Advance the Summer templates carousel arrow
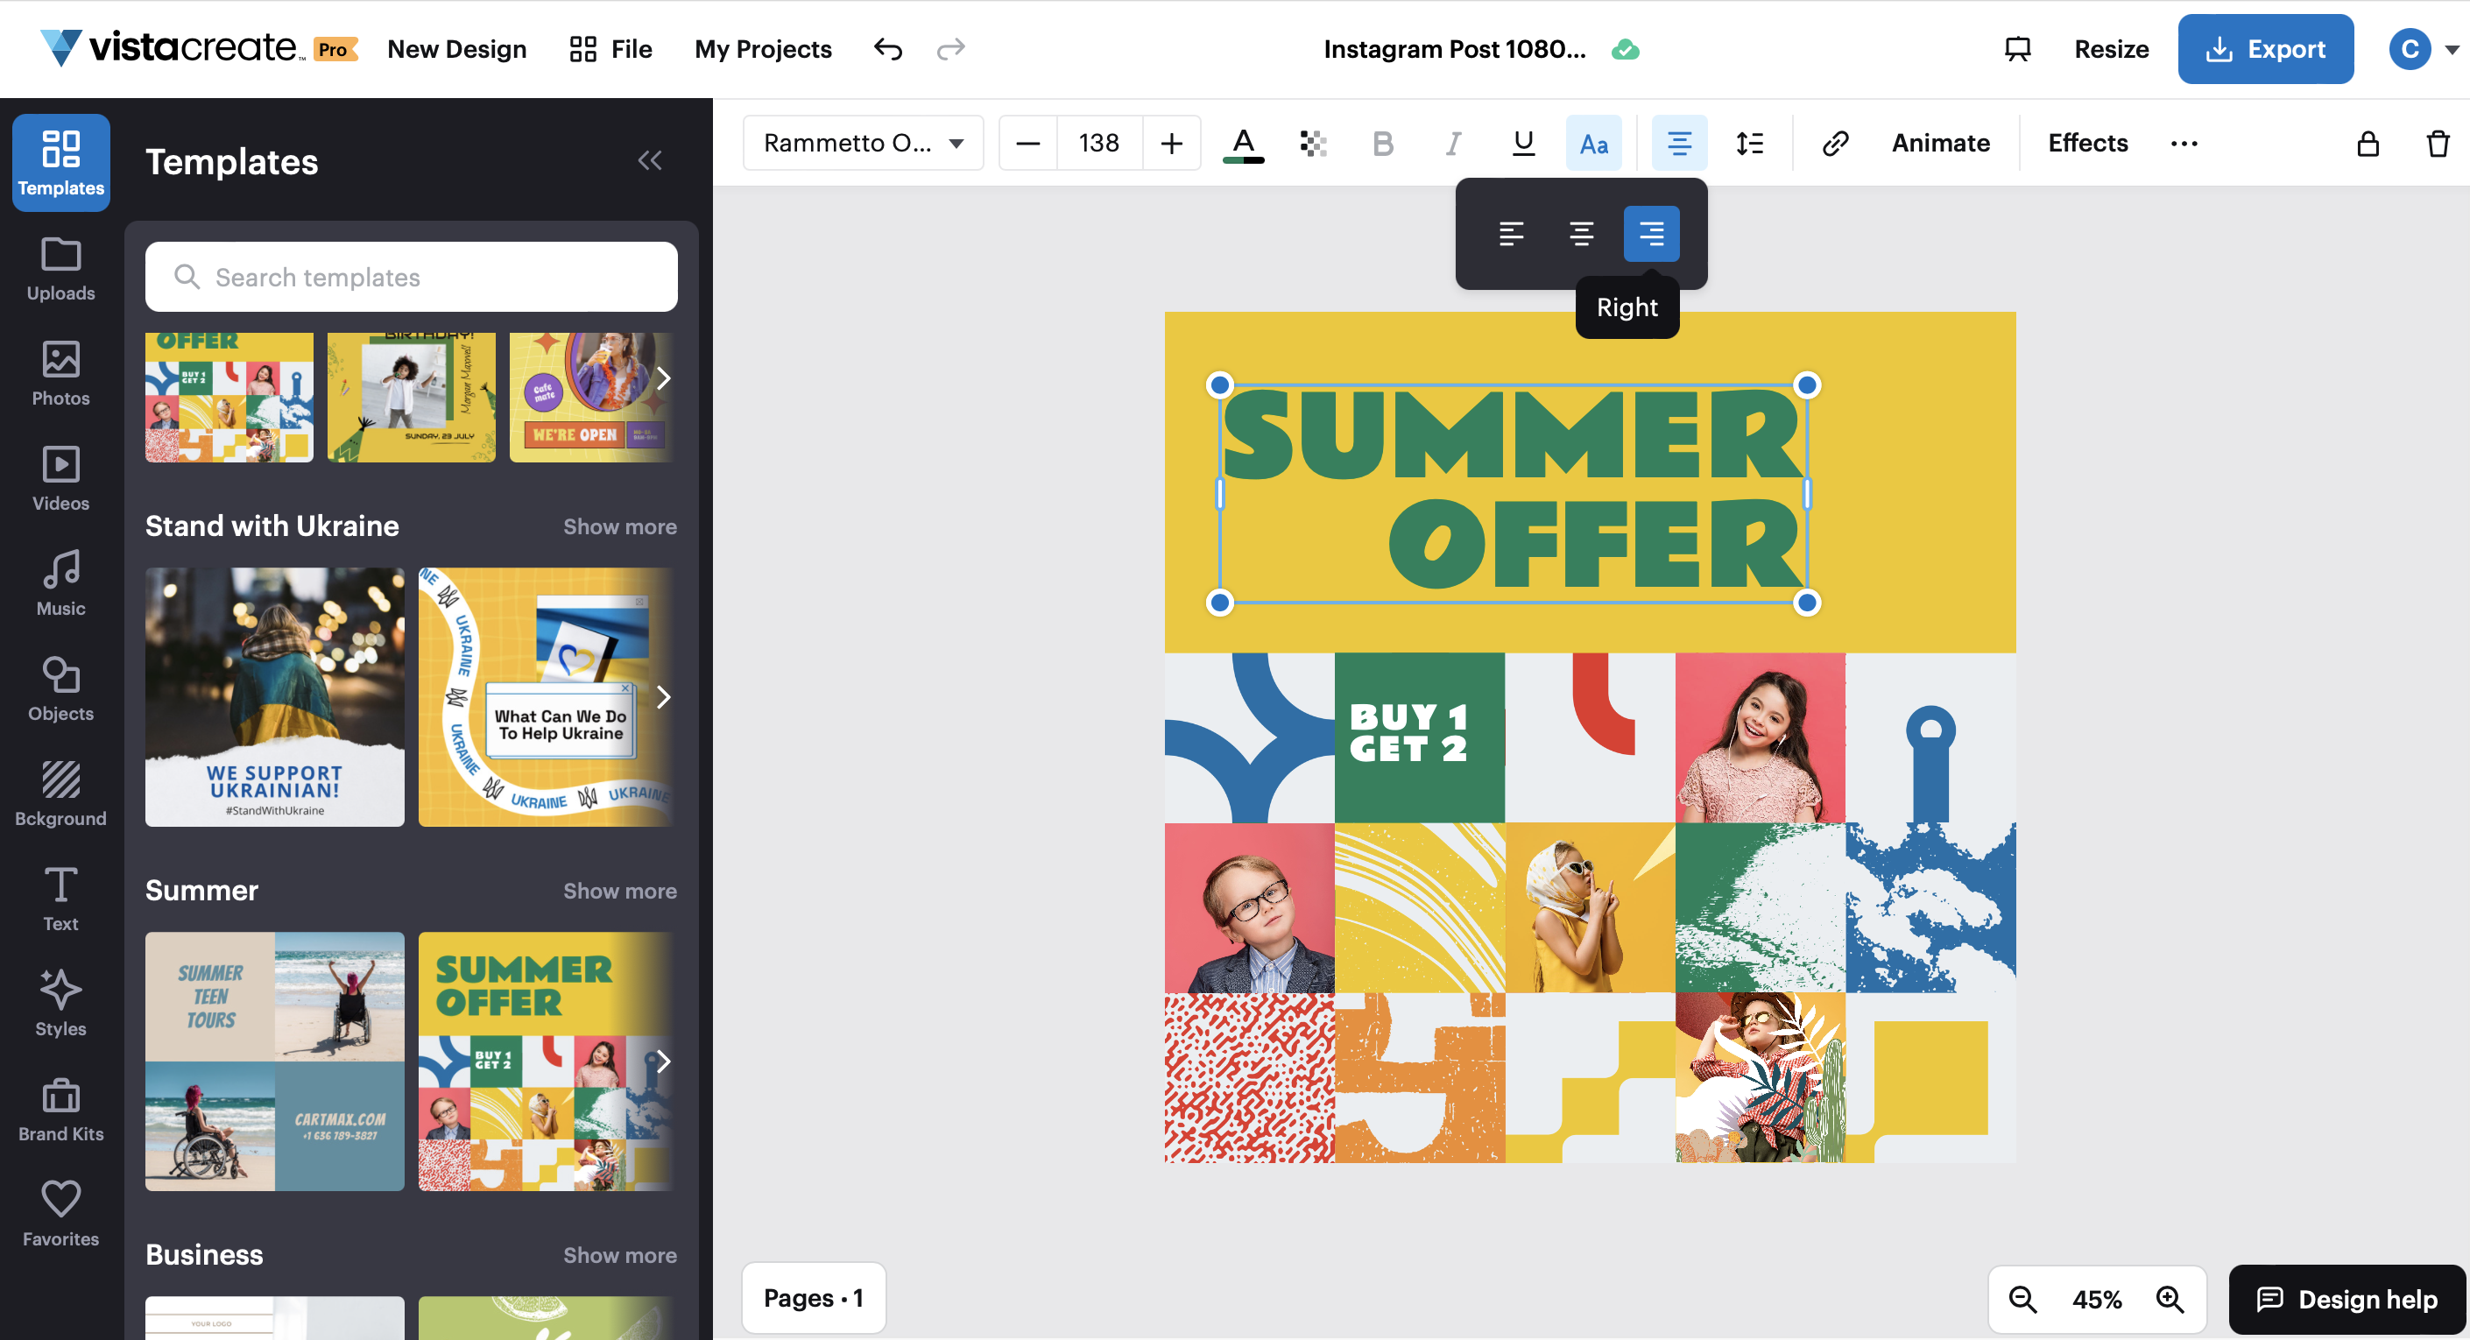 tap(662, 1061)
